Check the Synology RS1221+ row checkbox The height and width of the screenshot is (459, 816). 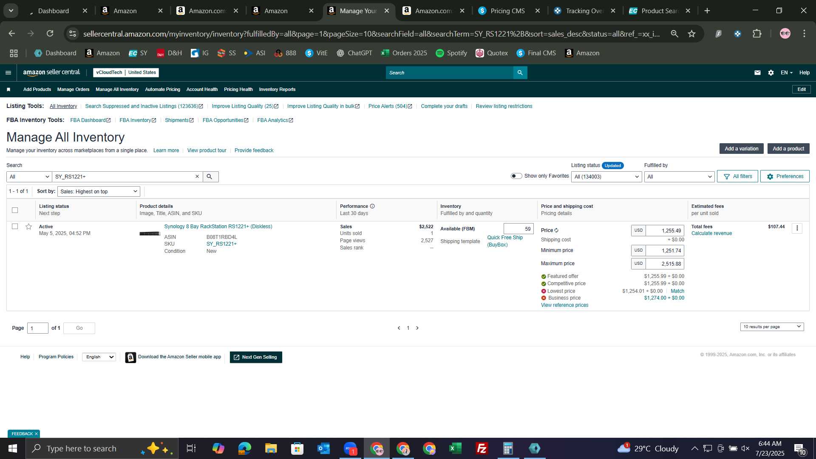pyautogui.click(x=15, y=227)
